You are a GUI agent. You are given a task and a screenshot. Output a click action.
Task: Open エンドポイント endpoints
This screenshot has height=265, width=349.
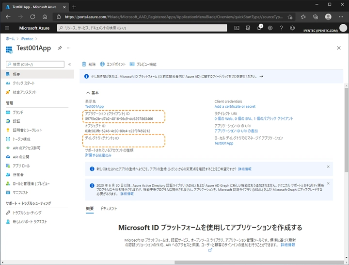[x=112, y=64]
